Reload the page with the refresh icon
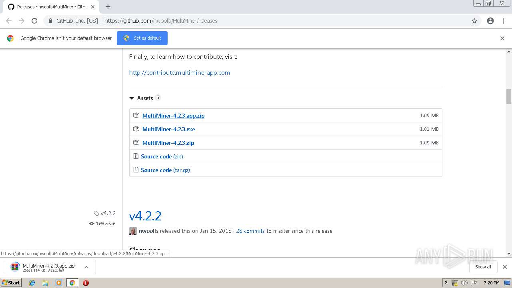The height and width of the screenshot is (288, 512). point(34,21)
